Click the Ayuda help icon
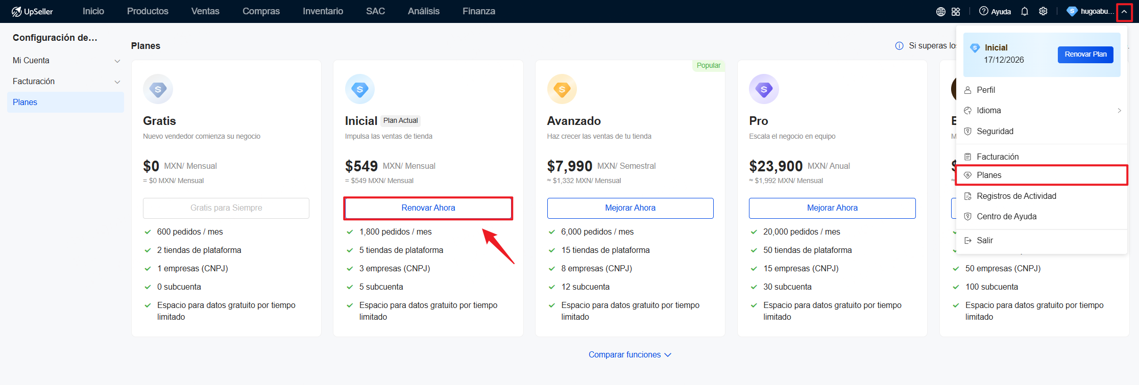 983,11
